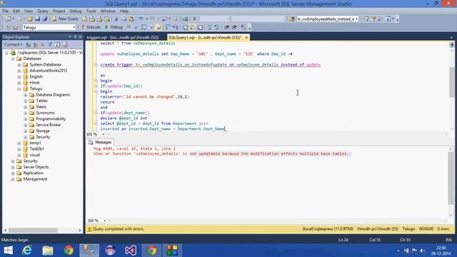Viewport: 457px width, 257px height.
Task: Click the Parse checkmark icon
Action: pos(136,27)
